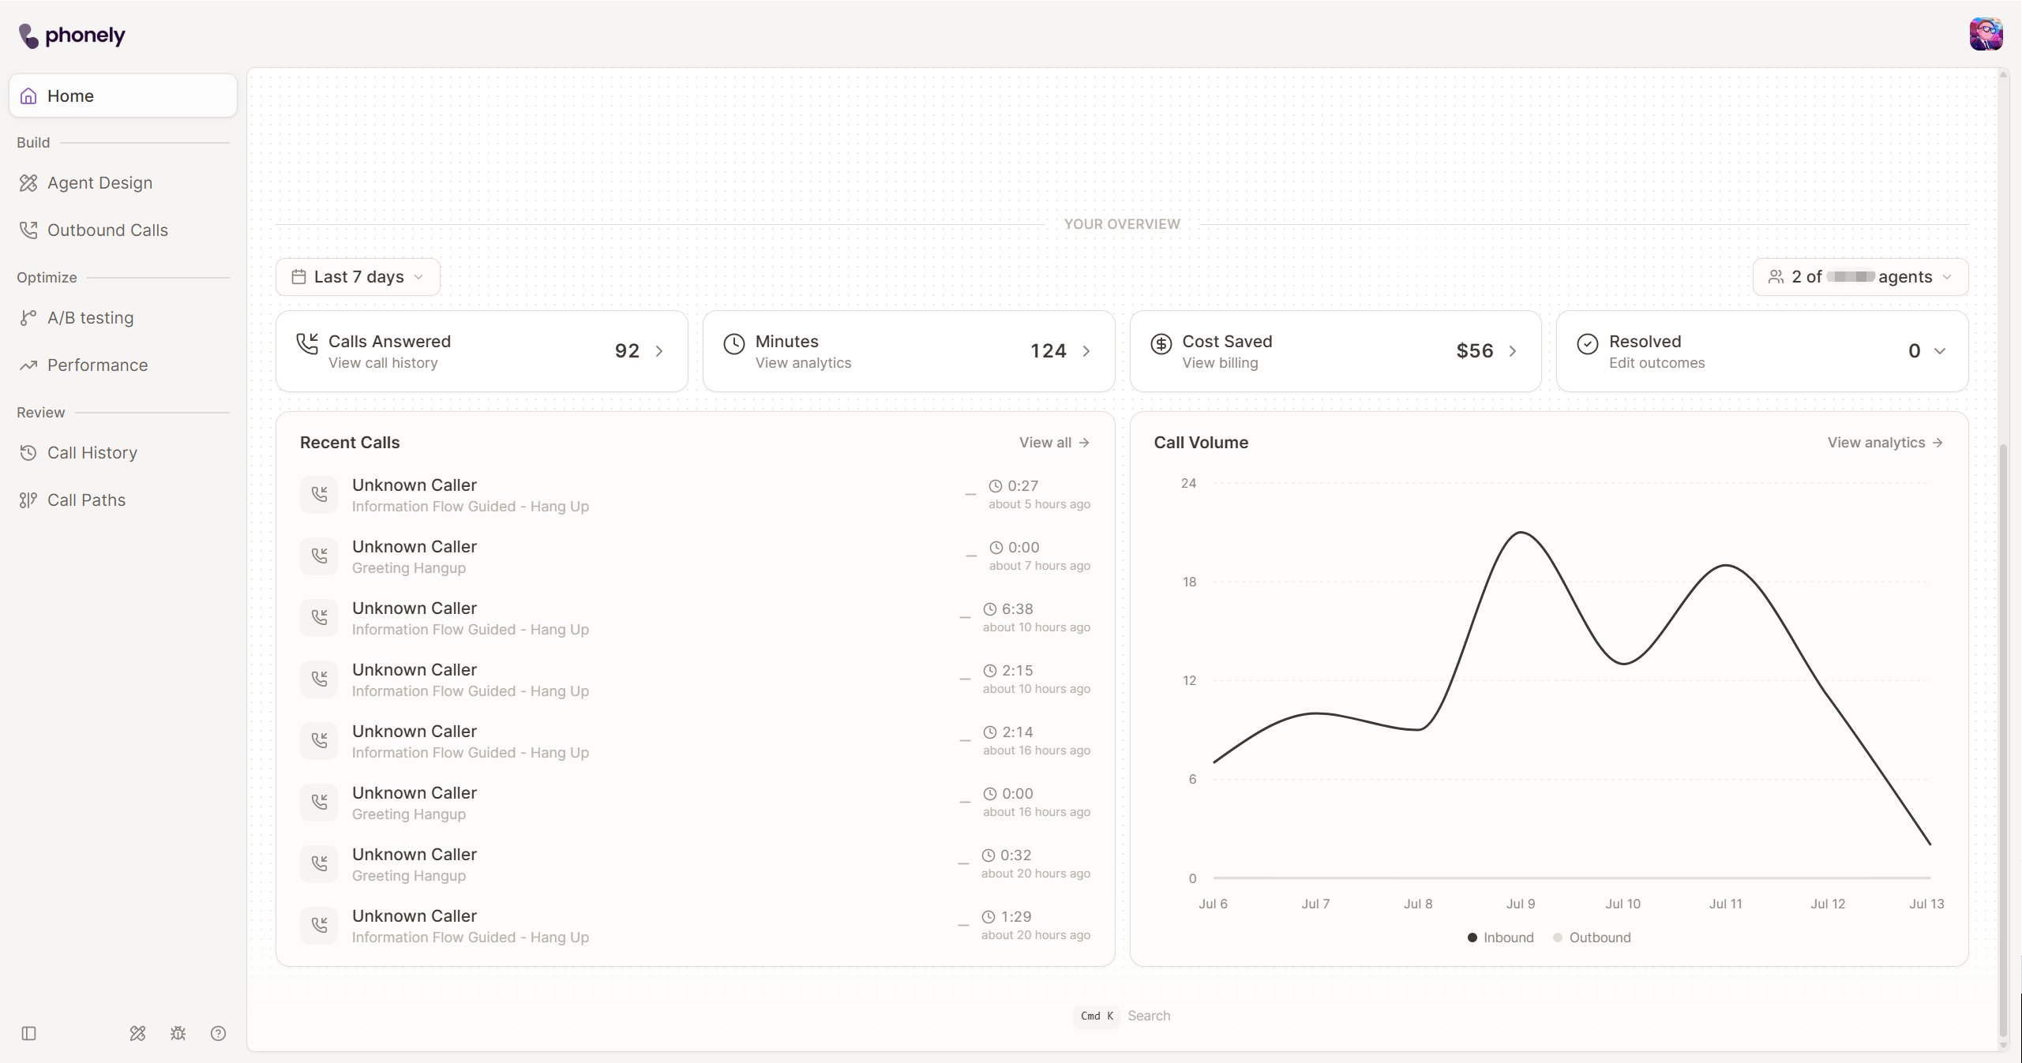The width and height of the screenshot is (2022, 1063).
Task: Click the phone icon on the 1:29 call row
Action: click(x=319, y=926)
